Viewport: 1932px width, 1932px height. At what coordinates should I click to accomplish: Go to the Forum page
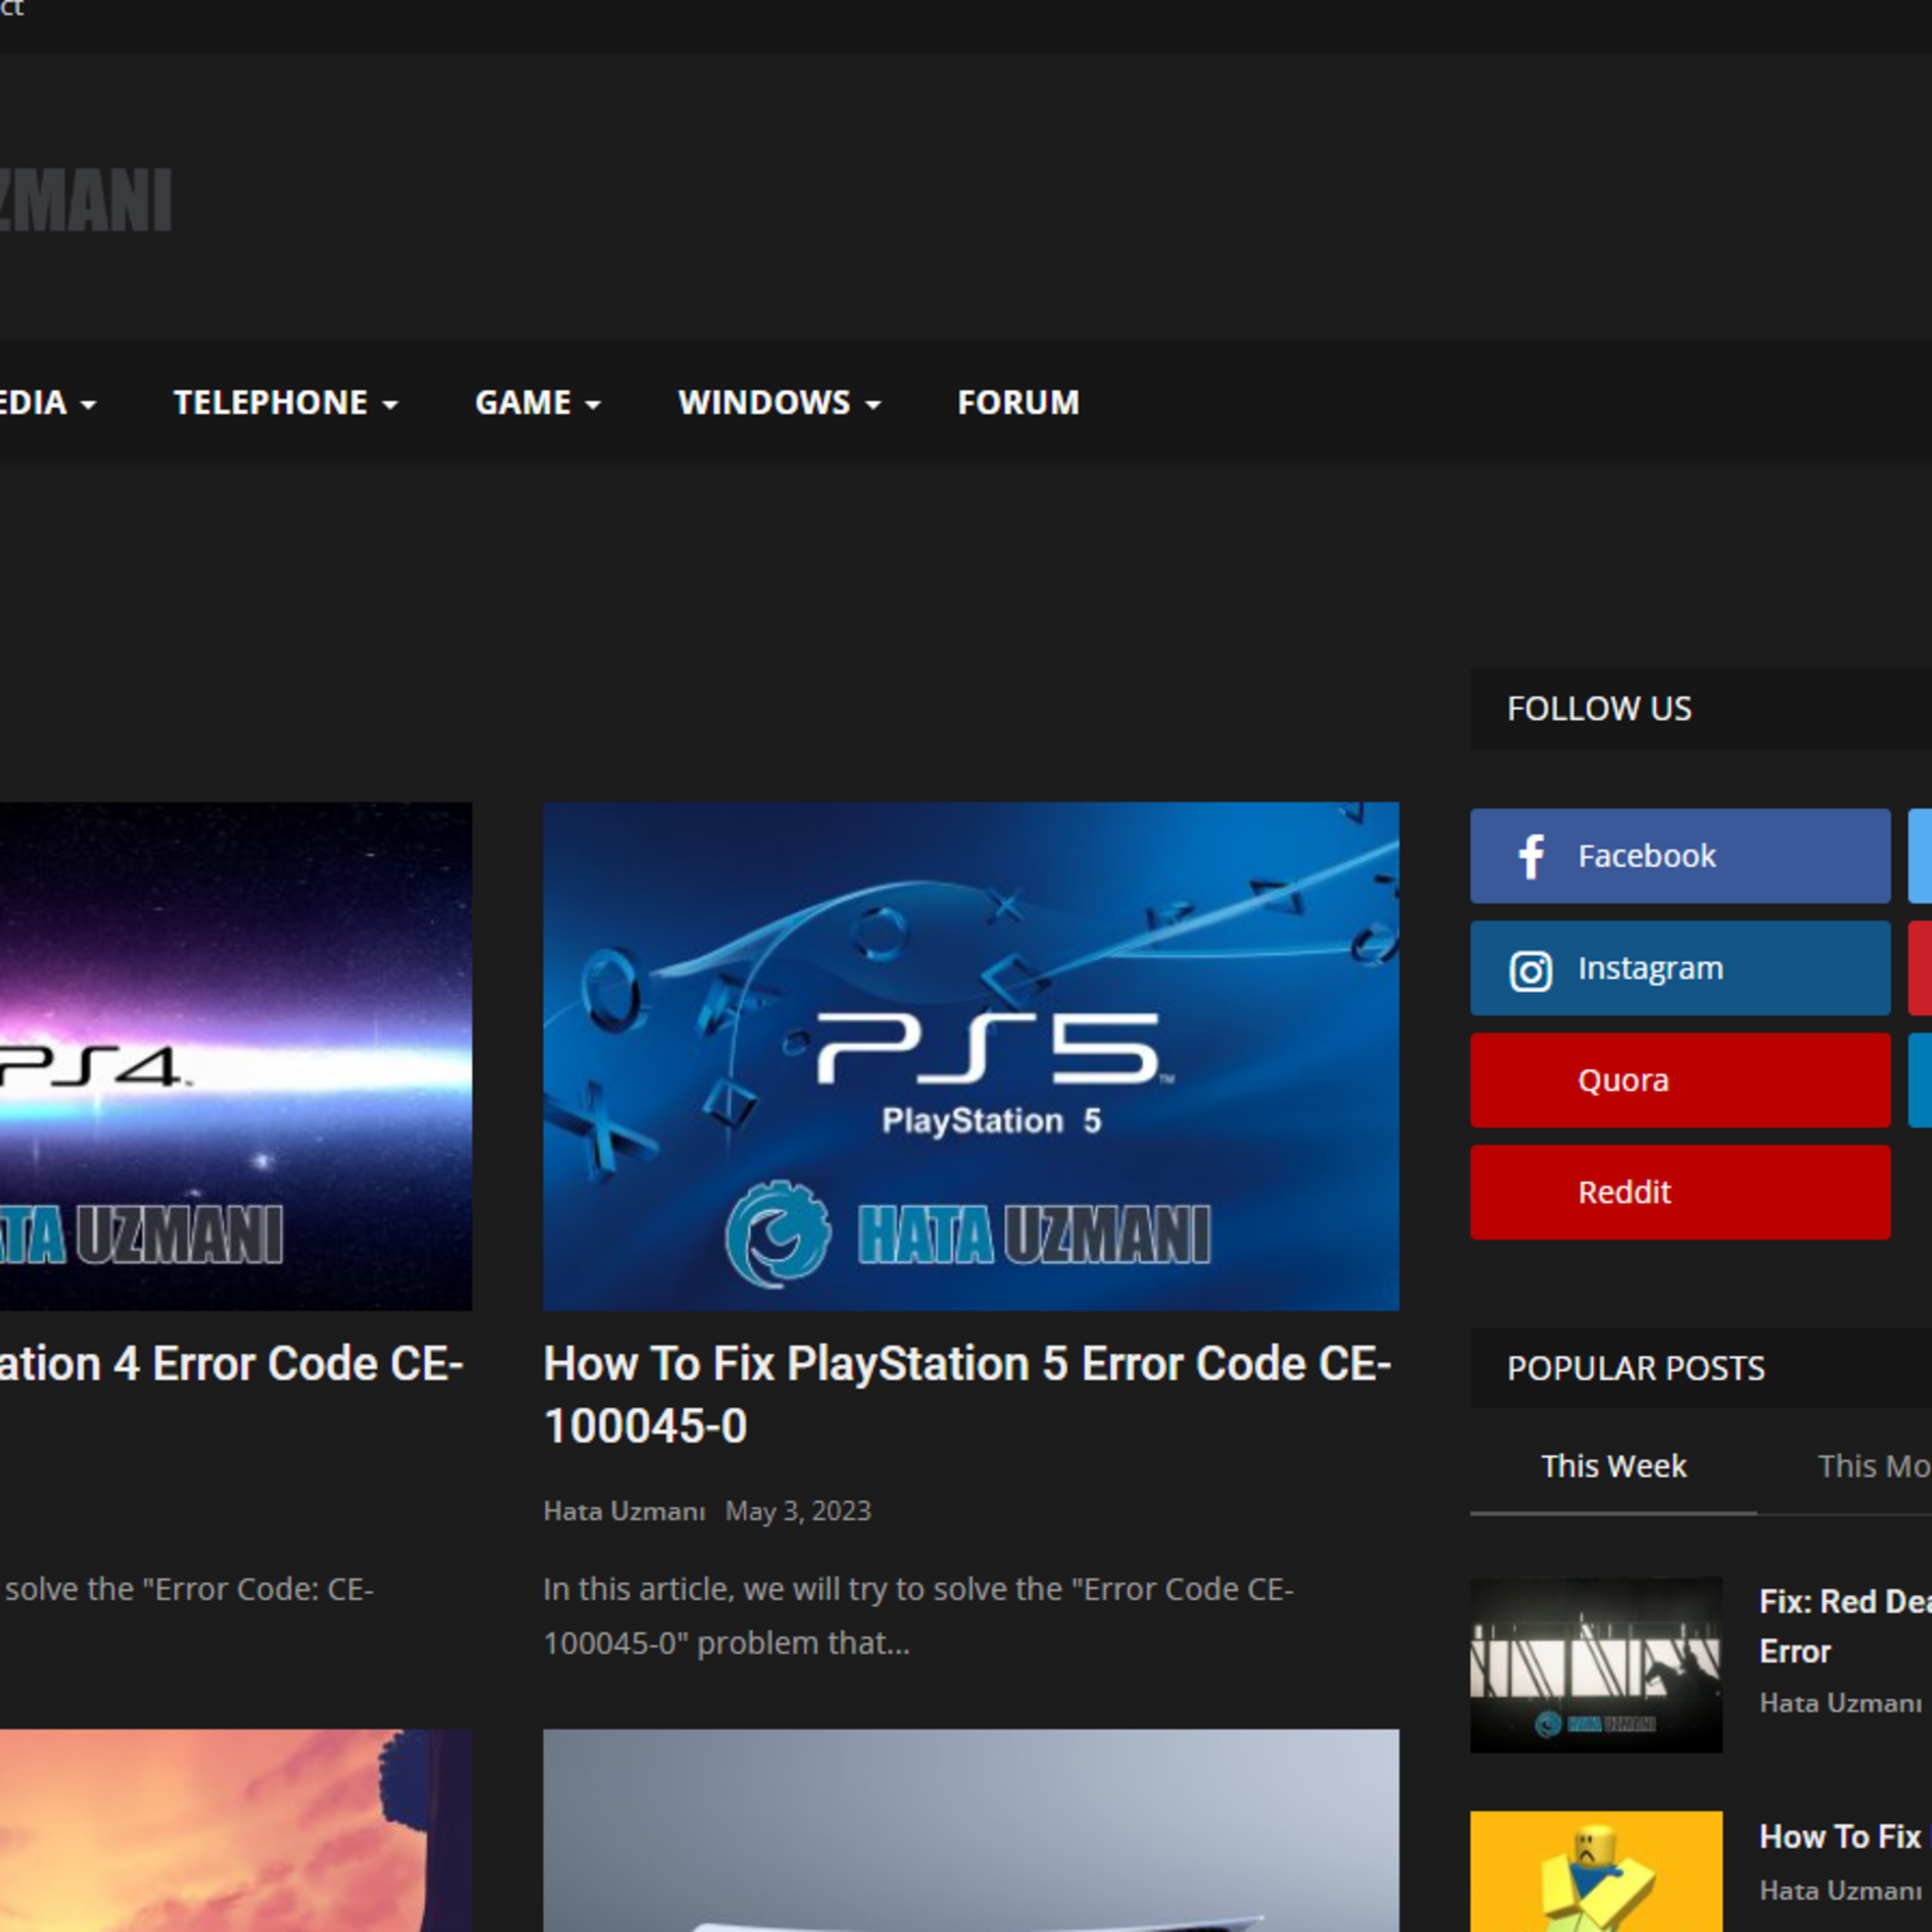pos(1018,402)
